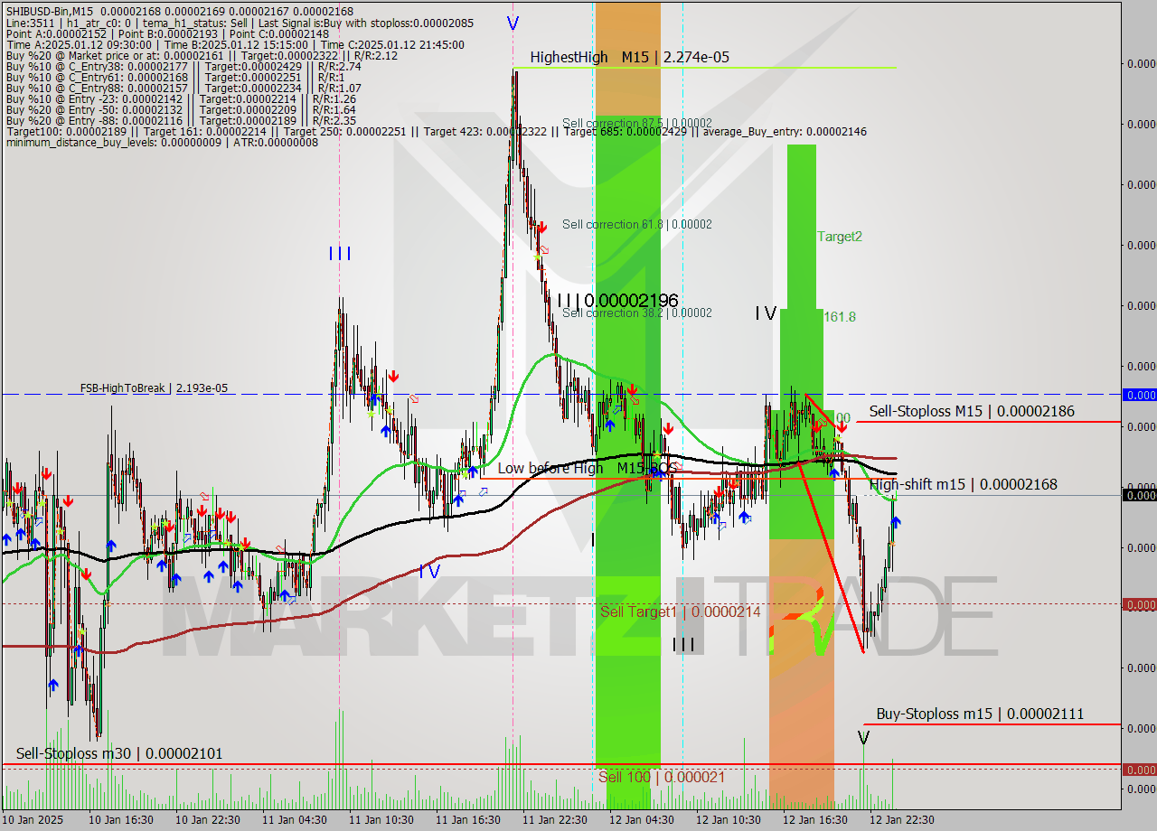Image resolution: width=1157 pixels, height=831 pixels.
Task: Select the Sell correction 87.5 label
Action: [x=636, y=123]
